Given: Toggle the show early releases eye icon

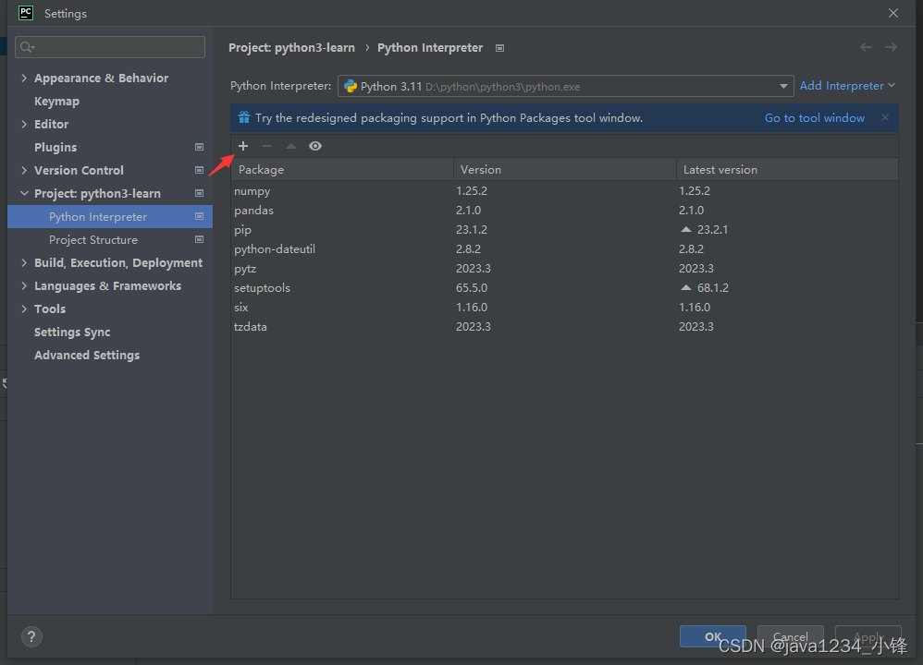Looking at the screenshot, I should point(315,146).
